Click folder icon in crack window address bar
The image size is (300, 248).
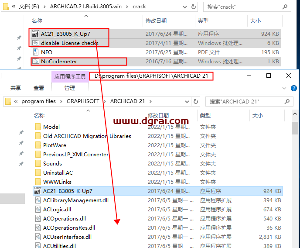pos(6,7)
